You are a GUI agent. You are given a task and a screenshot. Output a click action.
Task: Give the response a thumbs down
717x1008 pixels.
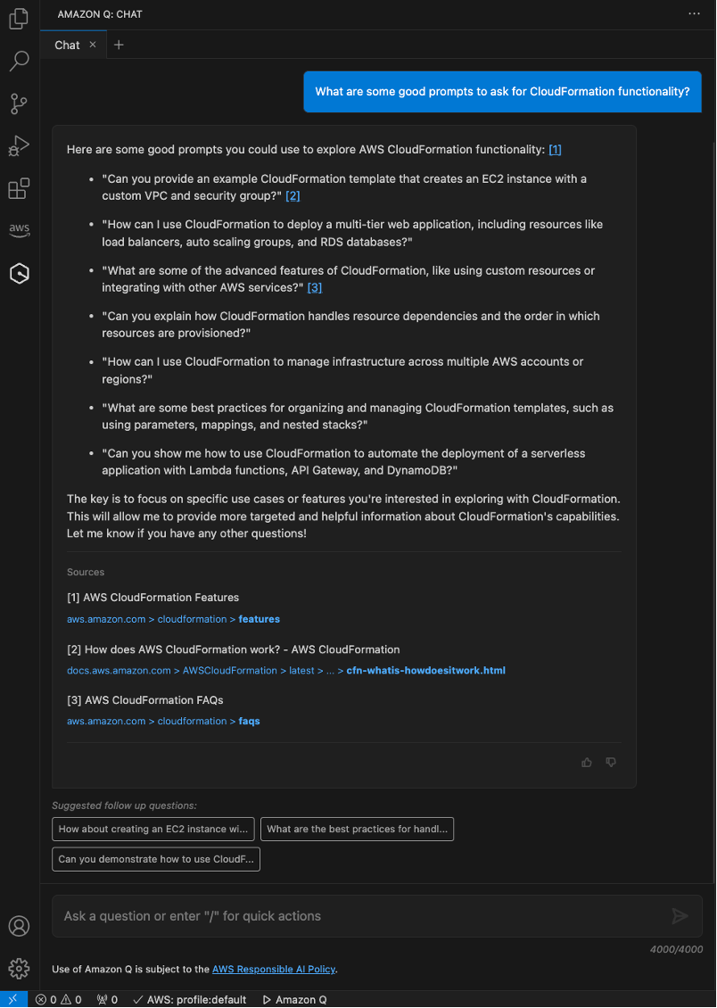click(611, 763)
